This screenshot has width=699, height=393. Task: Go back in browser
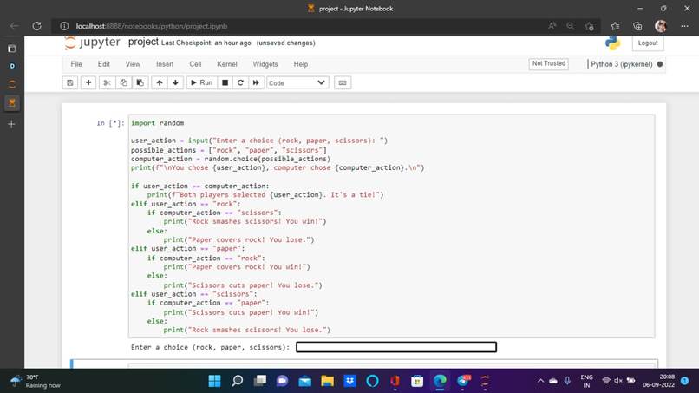[x=14, y=26]
